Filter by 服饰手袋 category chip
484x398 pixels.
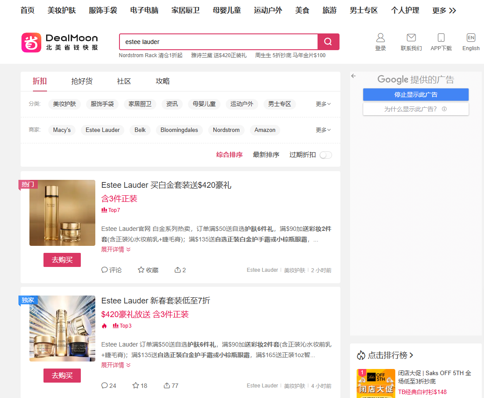(x=102, y=104)
